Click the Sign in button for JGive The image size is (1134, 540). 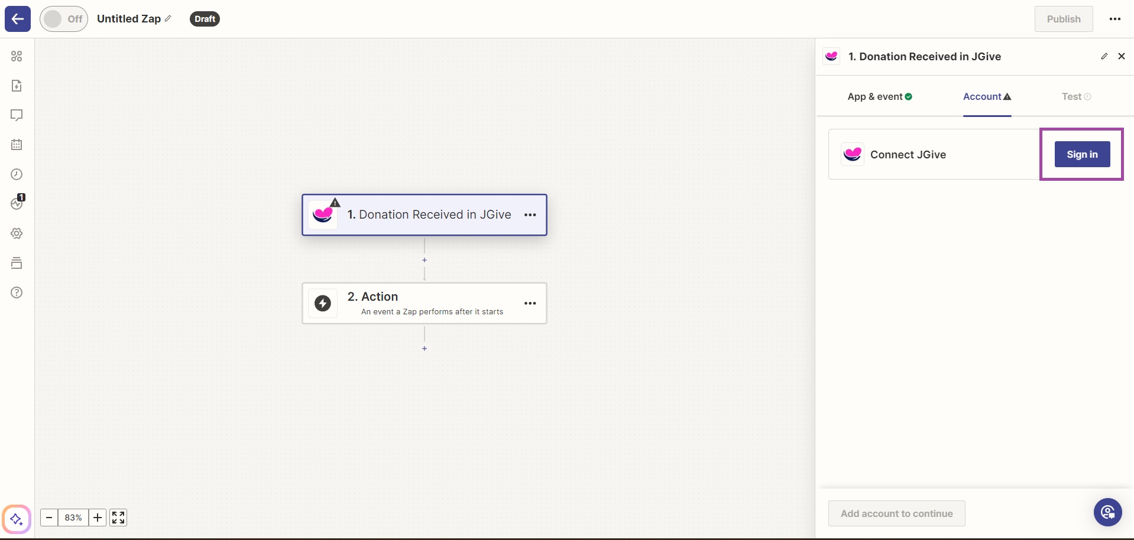pos(1082,154)
